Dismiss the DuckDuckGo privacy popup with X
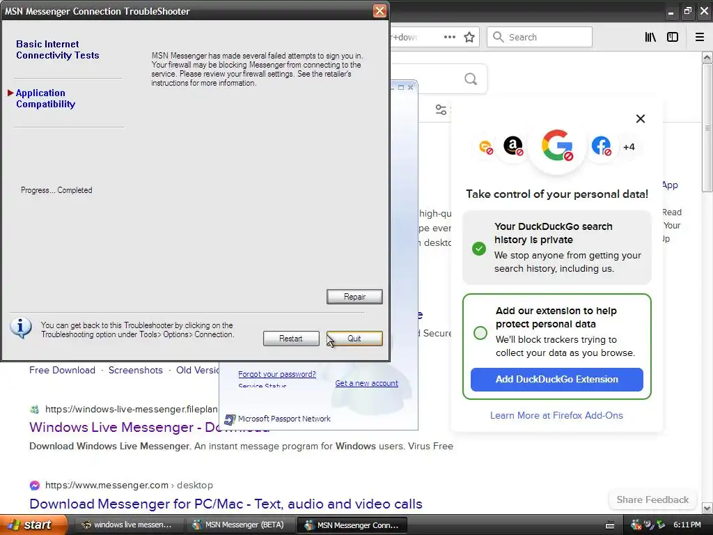Viewport: 713px width, 535px height. (x=641, y=118)
